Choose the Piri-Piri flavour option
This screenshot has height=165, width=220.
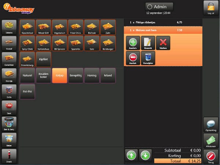tap(28, 92)
